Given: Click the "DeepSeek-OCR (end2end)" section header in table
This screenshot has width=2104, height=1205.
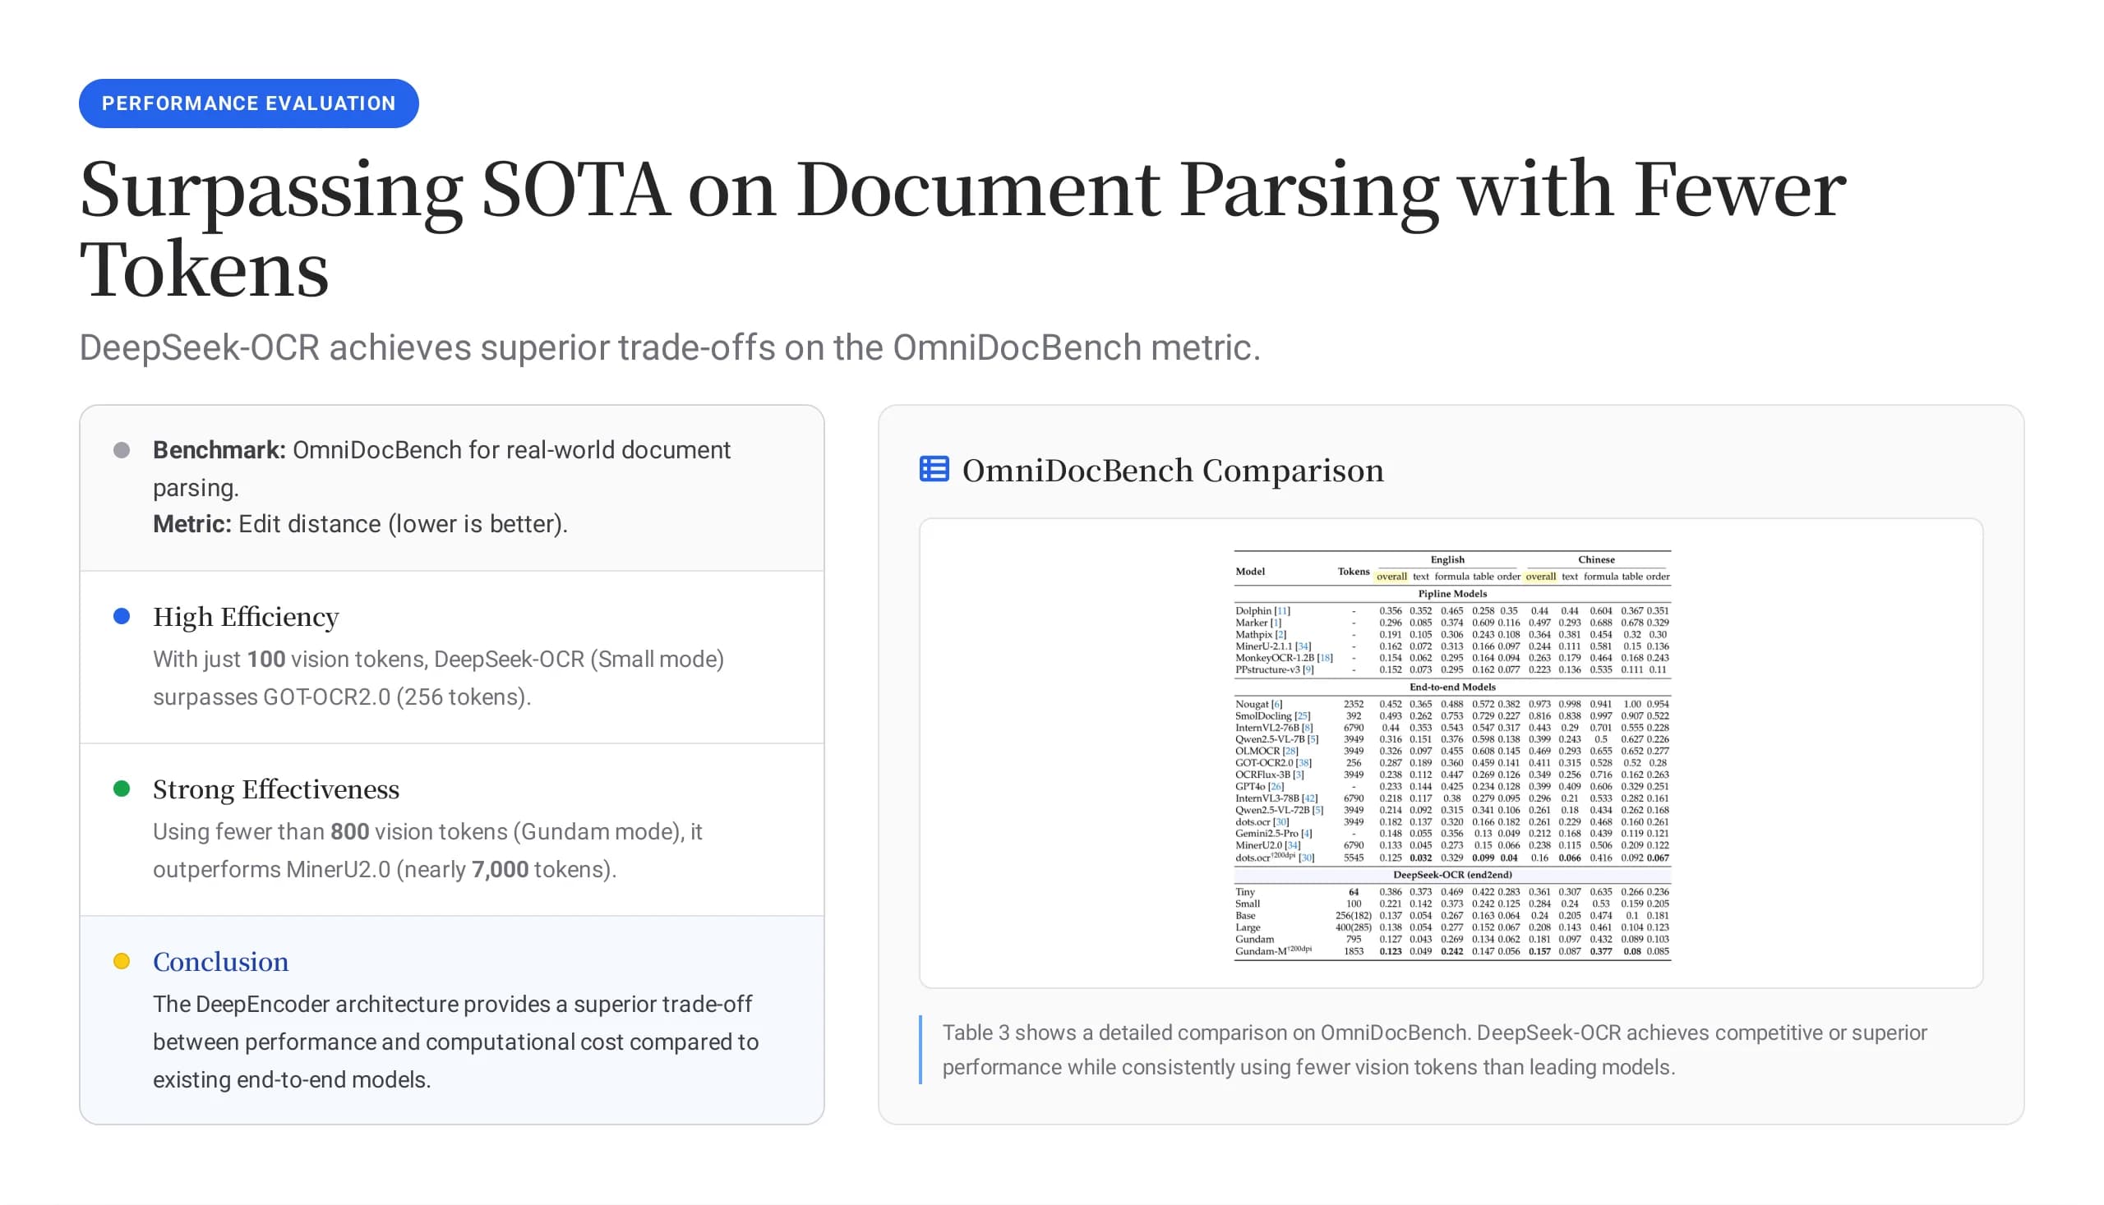Looking at the screenshot, I should [1452, 875].
